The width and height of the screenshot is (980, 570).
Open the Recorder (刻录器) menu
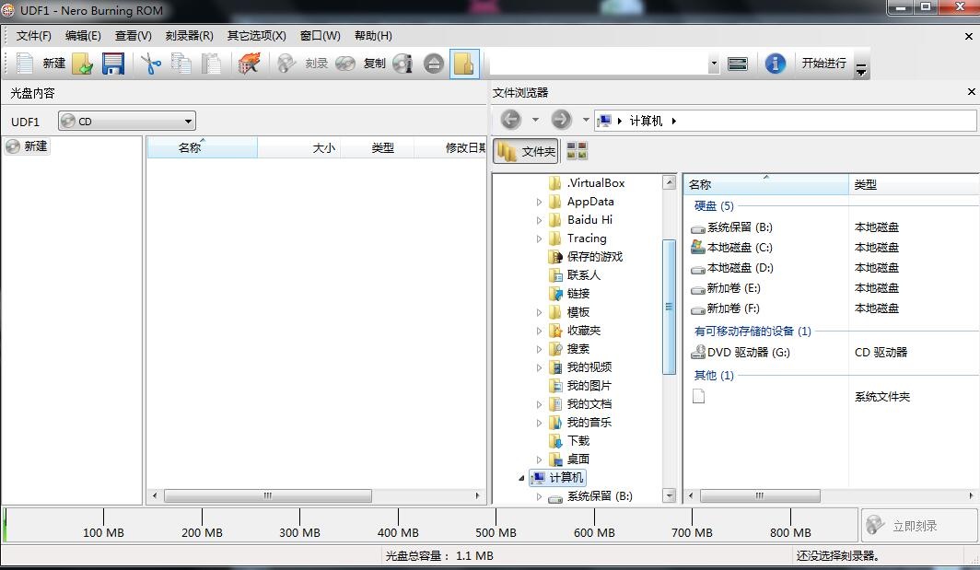189,36
